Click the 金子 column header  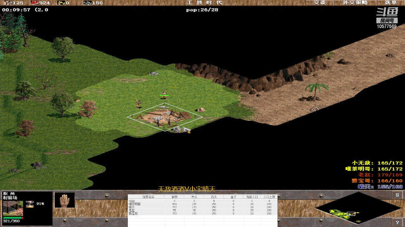(x=233, y=197)
